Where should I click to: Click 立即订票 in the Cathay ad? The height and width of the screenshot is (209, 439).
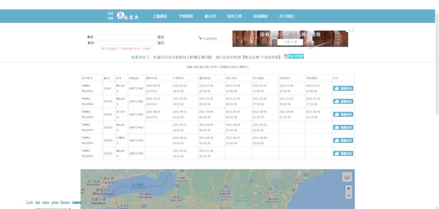[x=290, y=42]
